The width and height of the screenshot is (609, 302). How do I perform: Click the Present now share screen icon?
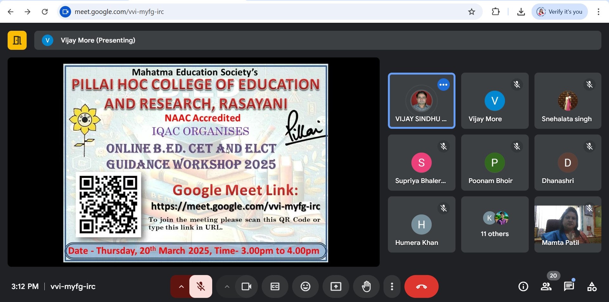[x=336, y=287]
